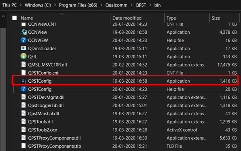Image resolution: width=241 pixels, height=151 pixels.
Task: Click the QPSTools2.ocx file icon
Action: coord(23,130)
